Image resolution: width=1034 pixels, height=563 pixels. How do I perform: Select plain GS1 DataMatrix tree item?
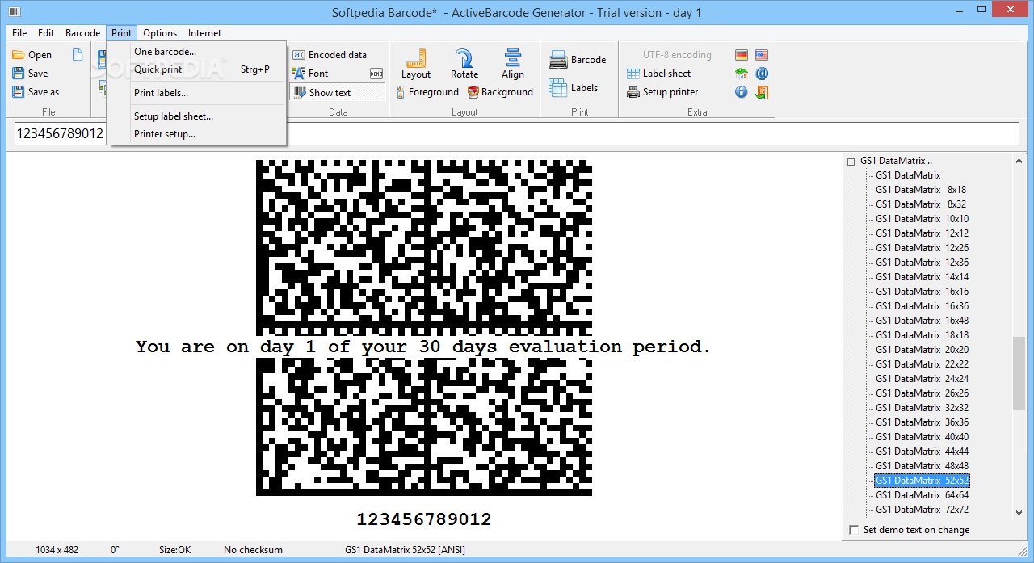(x=908, y=175)
